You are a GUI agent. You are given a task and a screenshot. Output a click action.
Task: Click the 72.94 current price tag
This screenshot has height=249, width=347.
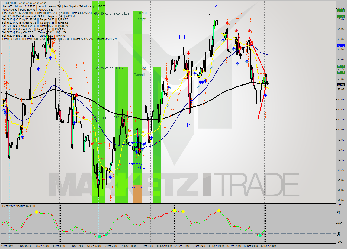pyautogui.click(x=341, y=85)
